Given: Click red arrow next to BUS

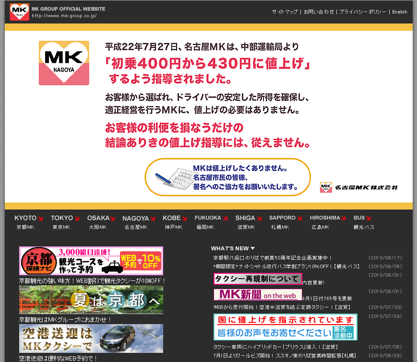Looking at the screenshot, I should [369, 218].
